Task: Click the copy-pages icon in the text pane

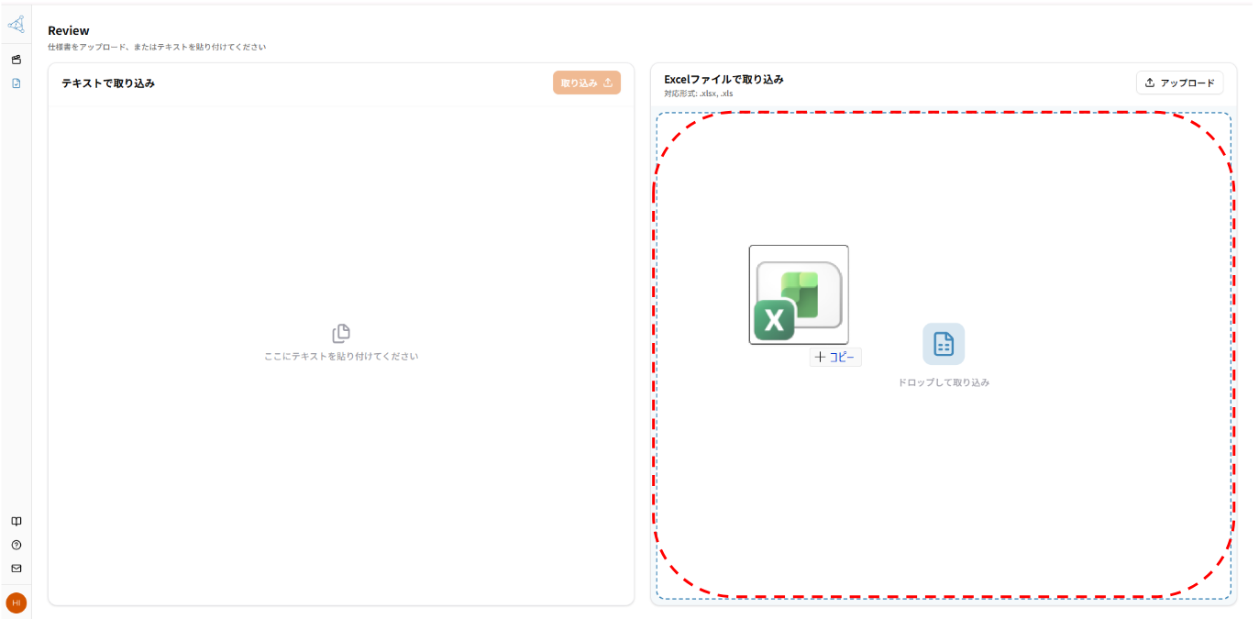Action: [x=341, y=334]
